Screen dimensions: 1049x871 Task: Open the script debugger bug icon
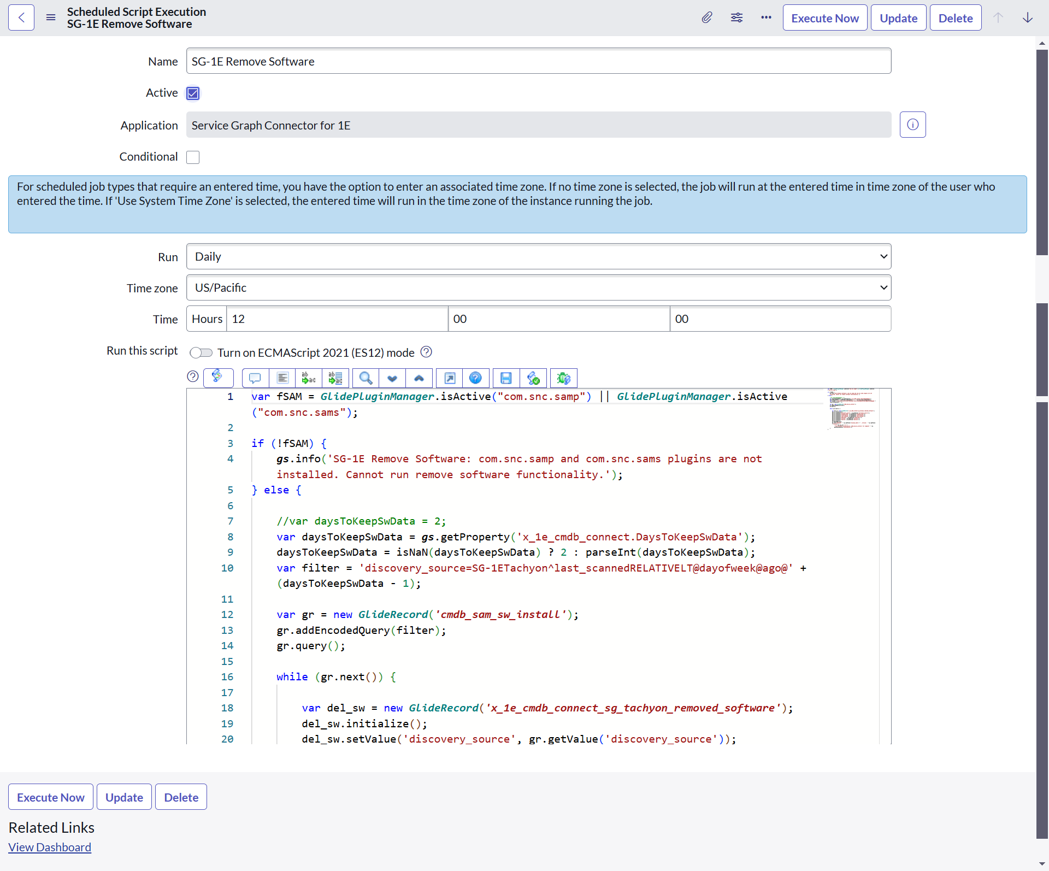click(x=563, y=378)
